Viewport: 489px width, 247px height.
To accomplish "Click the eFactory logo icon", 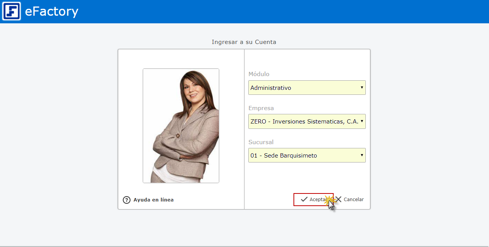I will [x=11, y=11].
